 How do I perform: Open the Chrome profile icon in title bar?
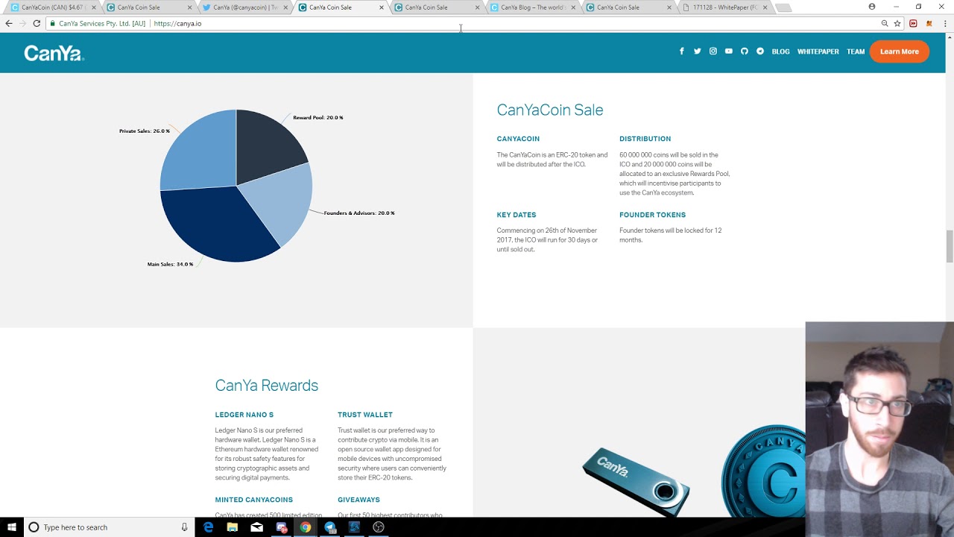872,7
